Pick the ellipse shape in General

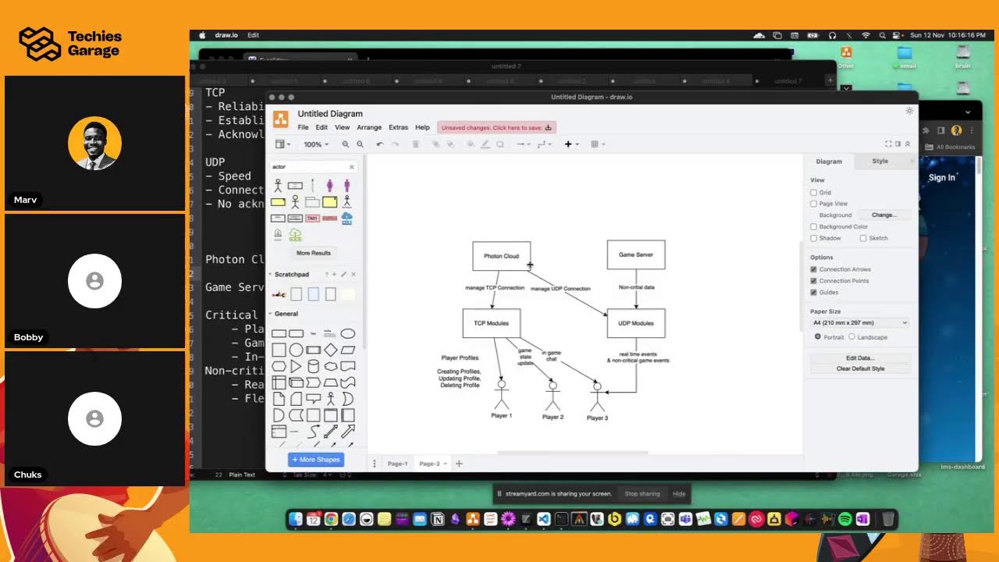point(347,333)
